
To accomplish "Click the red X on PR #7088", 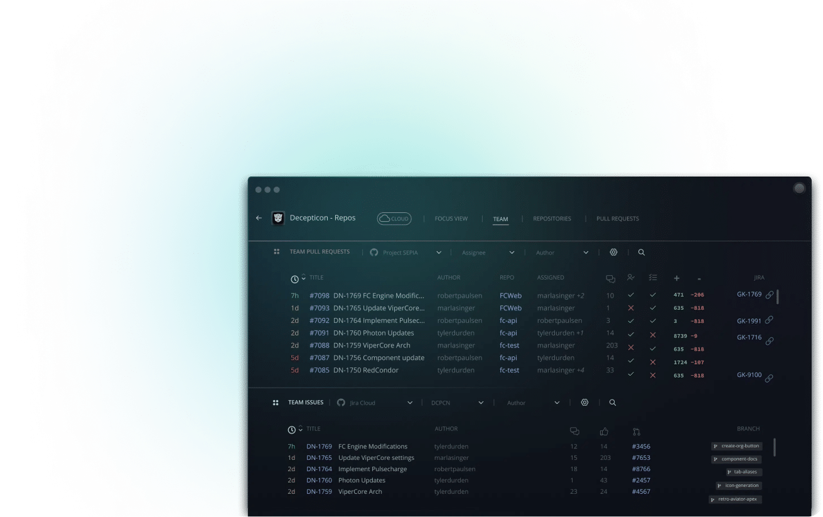I will tap(631, 345).
